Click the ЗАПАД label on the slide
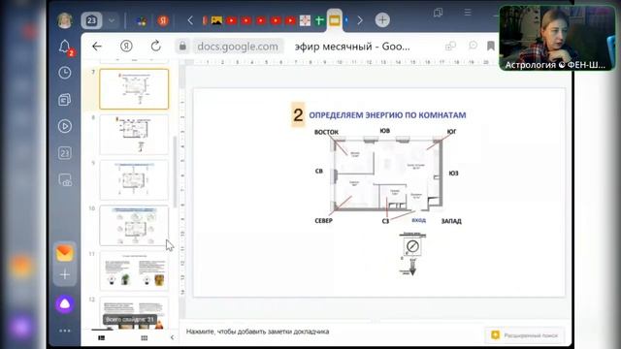 tap(451, 221)
